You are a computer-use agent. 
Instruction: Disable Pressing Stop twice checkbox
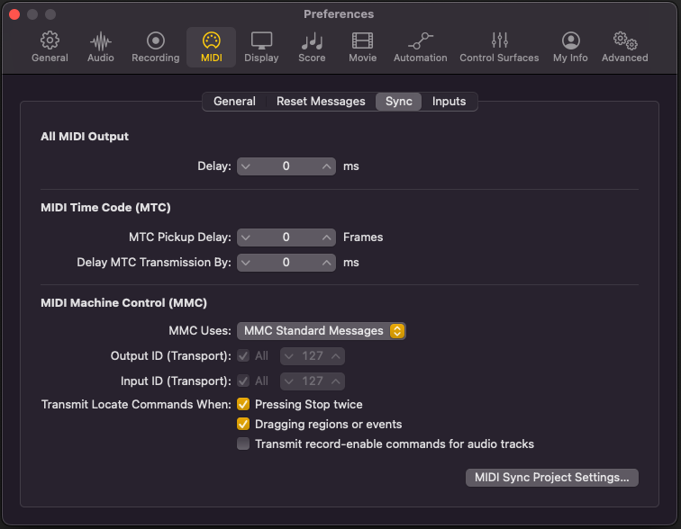tap(243, 404)
